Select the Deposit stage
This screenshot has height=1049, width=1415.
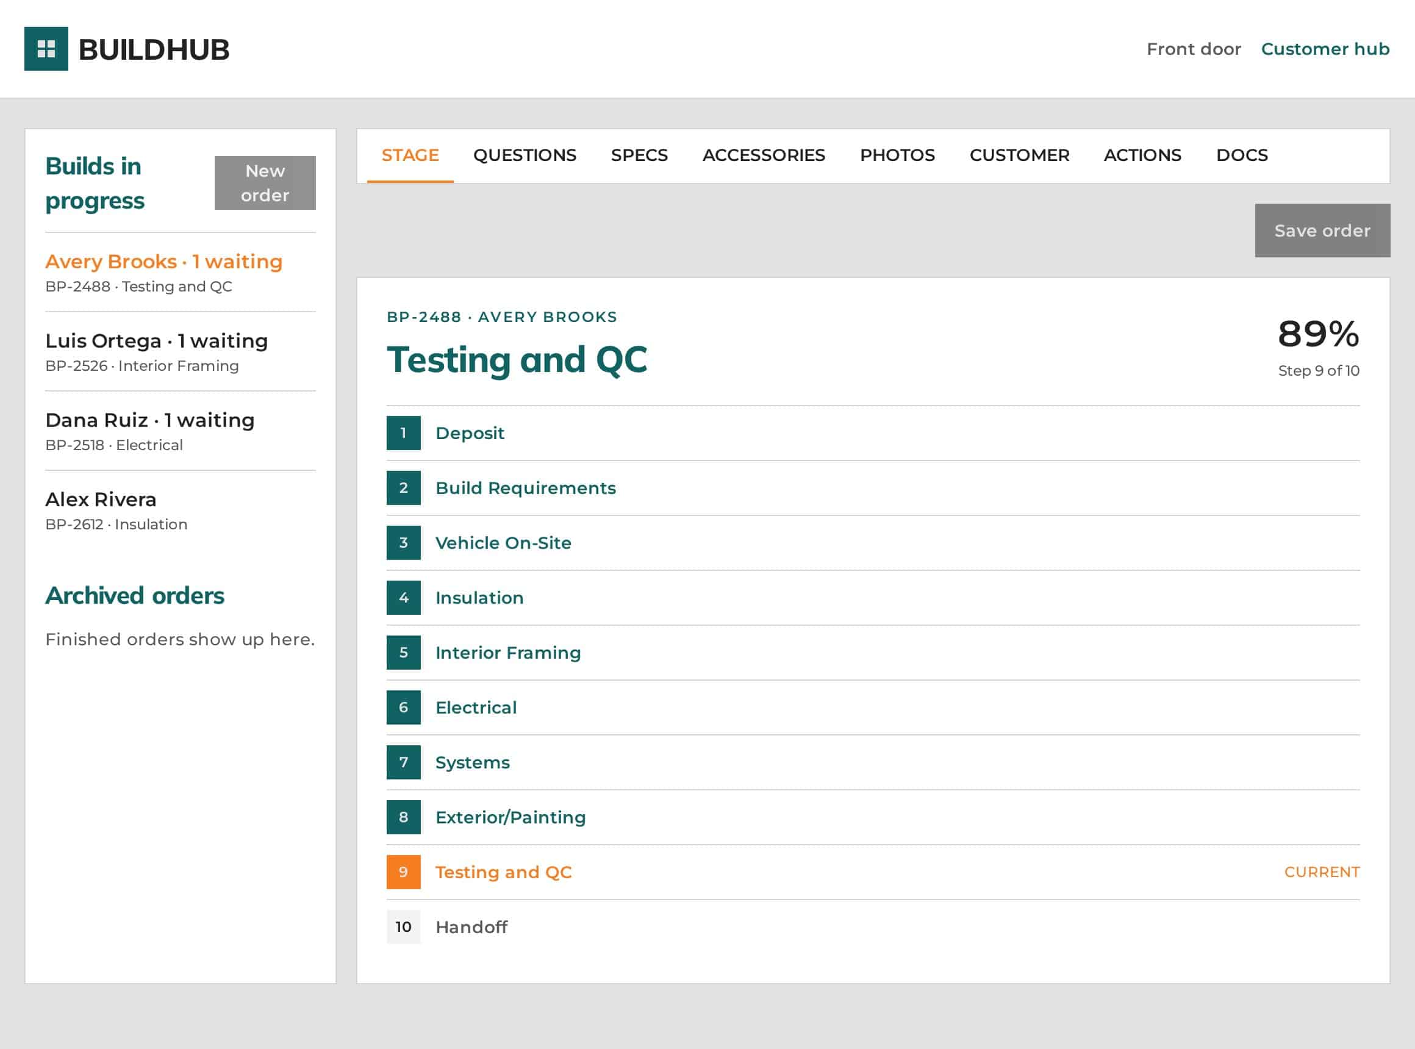click(873, 433)
